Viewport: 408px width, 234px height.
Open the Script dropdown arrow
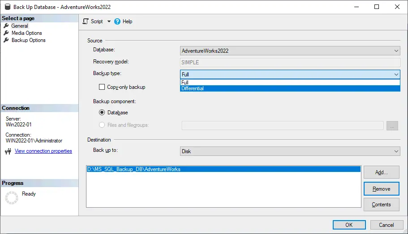pyautogui.click(x=109, y=21)
